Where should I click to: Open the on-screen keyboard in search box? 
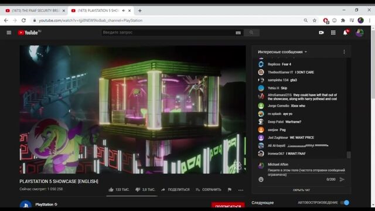[238, 33]
